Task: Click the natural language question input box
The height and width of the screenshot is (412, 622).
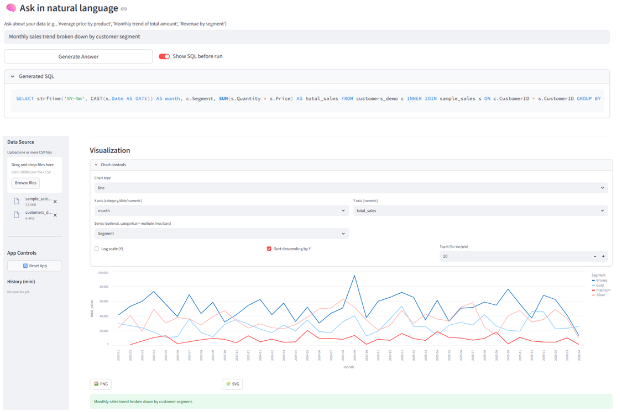Action: coord(307,37)
